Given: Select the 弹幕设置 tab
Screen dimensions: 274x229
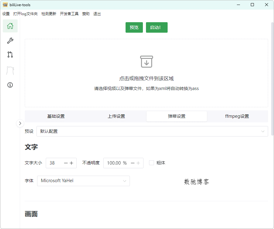Looking at the screenshot, I should tap(177, 116).
